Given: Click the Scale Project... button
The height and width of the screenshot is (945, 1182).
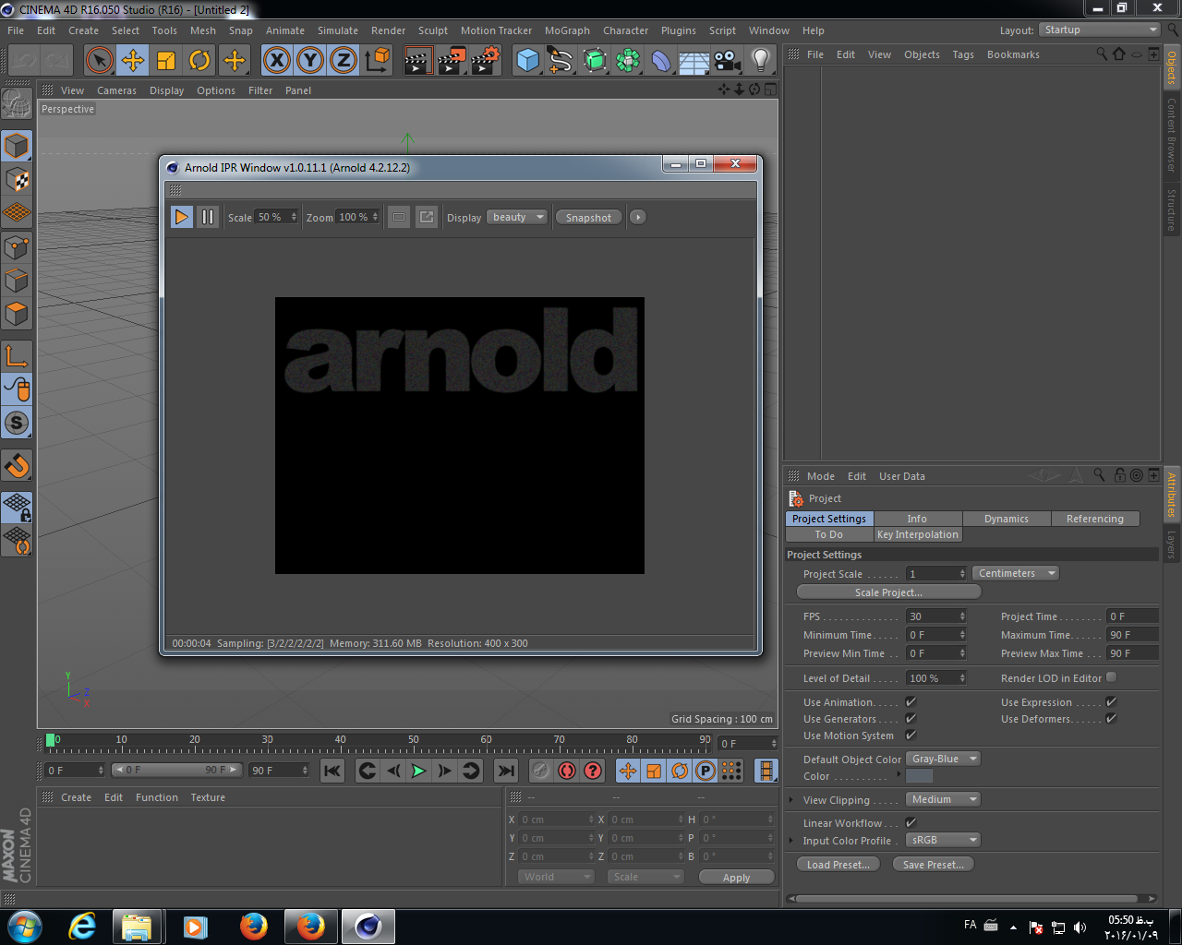Looking at the screenshot, I should [x=888, y=592].
